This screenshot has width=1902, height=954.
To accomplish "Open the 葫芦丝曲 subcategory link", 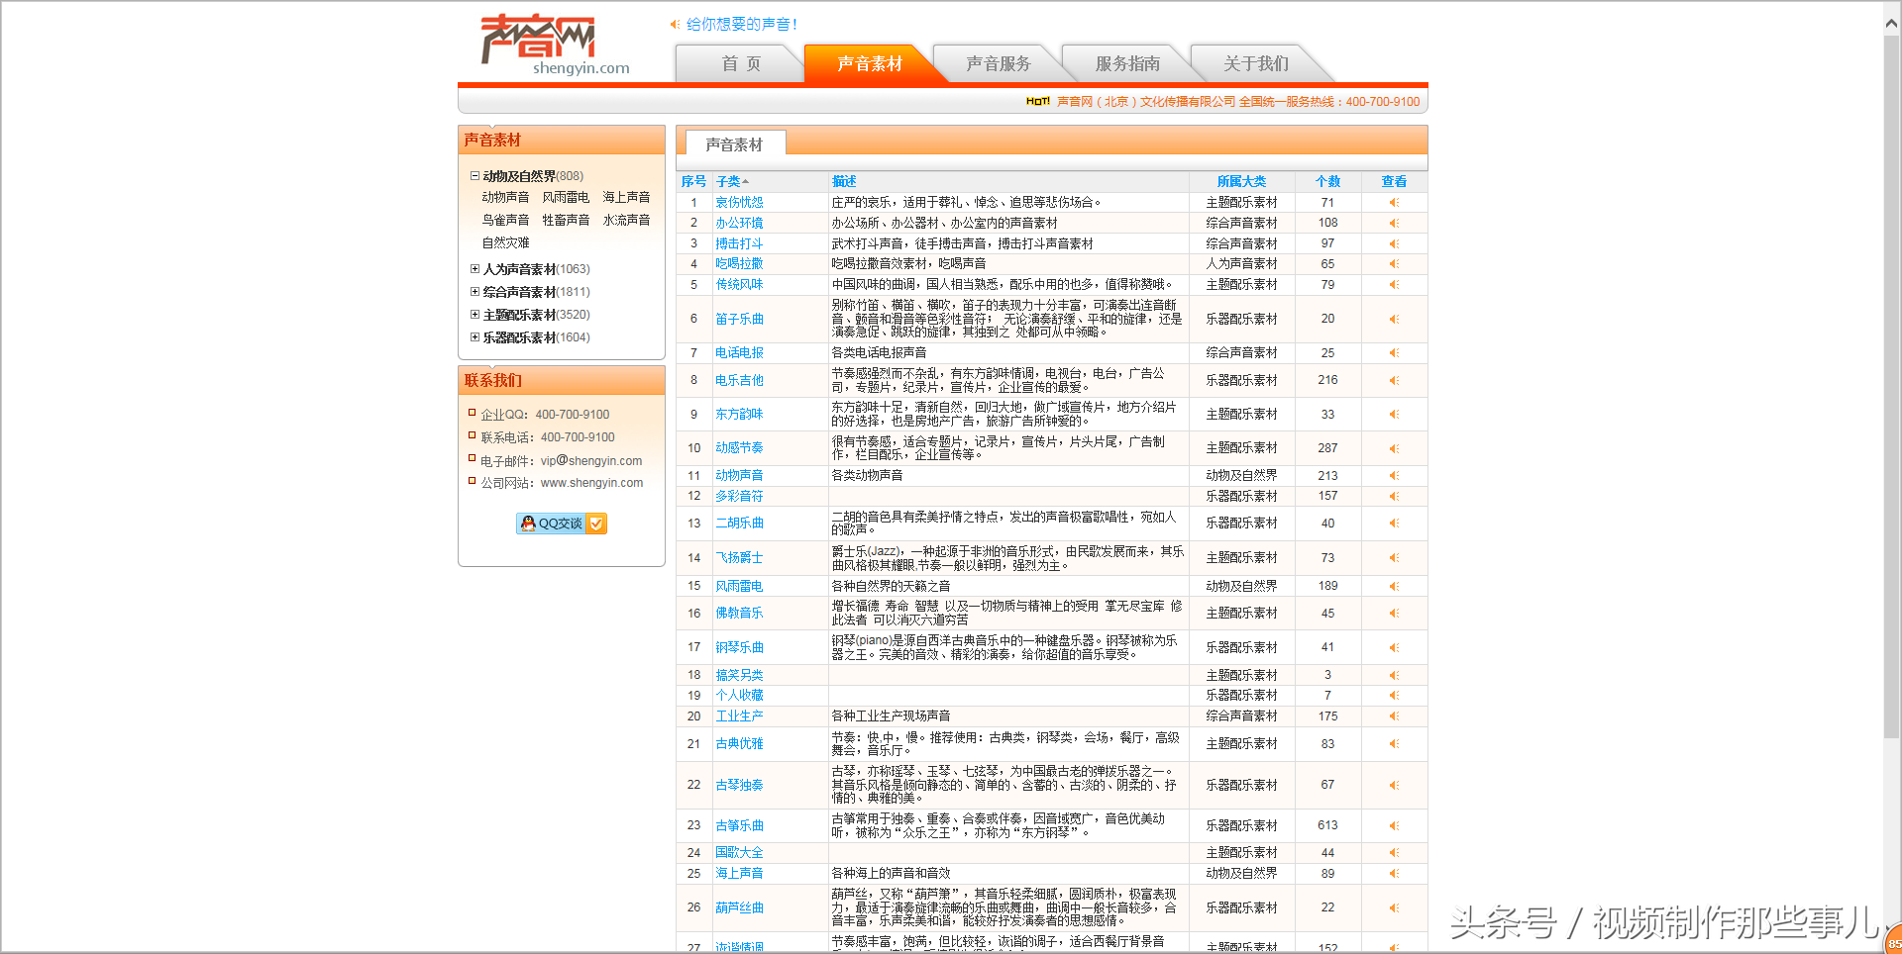I will click(x=739, y=907).
